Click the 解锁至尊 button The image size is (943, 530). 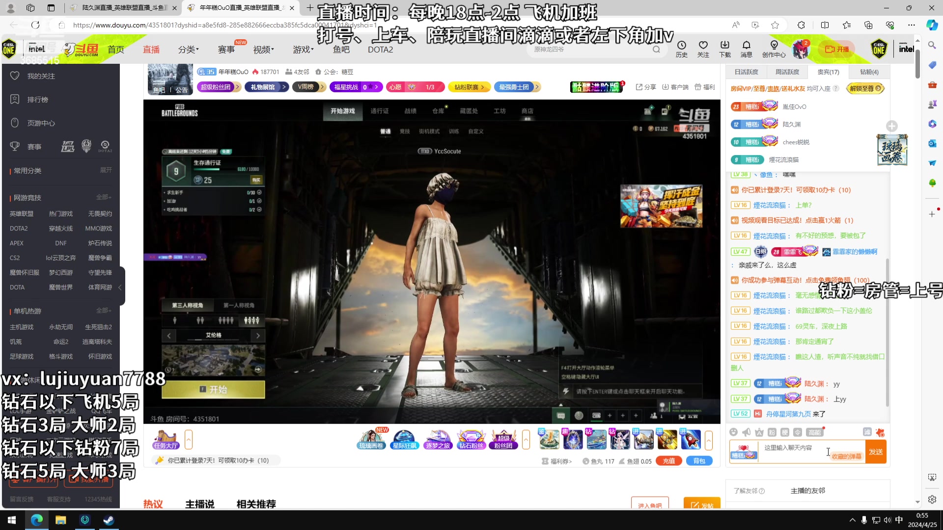[x=865, y=88]
